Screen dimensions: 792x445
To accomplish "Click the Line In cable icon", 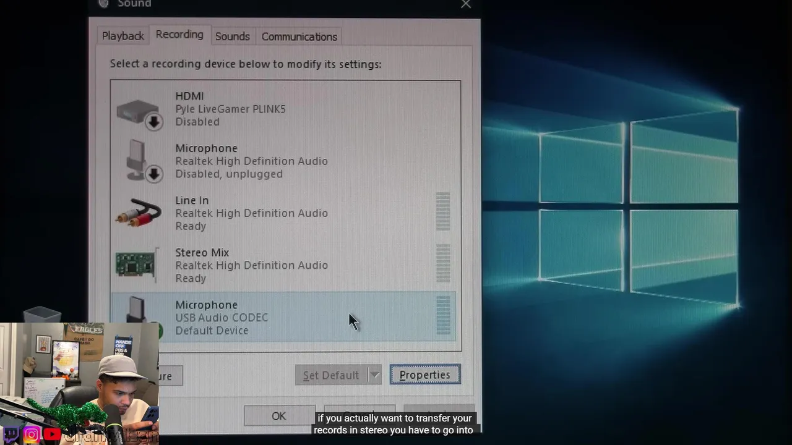I will click(139, 214).
